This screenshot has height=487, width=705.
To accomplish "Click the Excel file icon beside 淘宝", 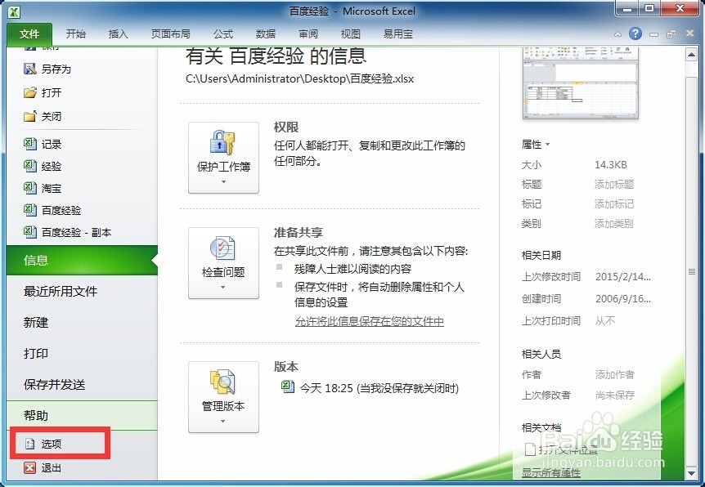I will click(x=29, y=188).
